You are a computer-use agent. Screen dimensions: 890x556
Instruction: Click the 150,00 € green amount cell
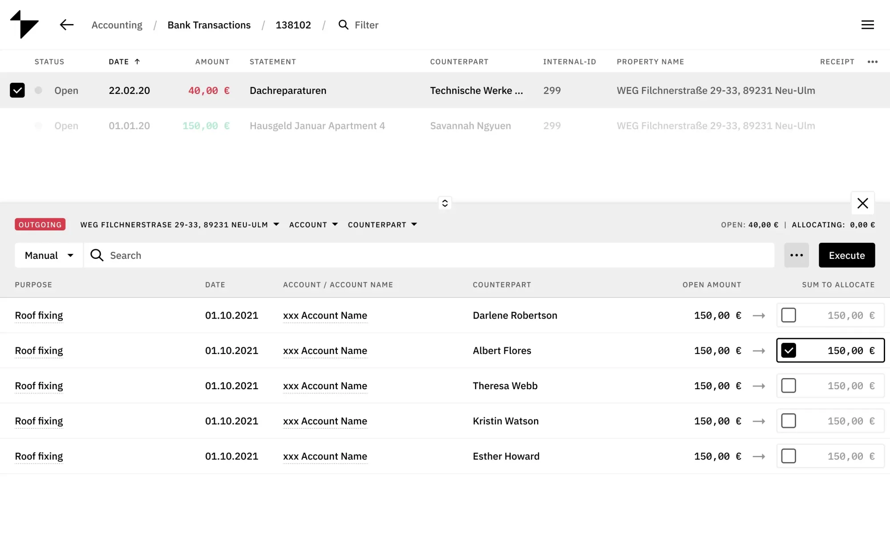[206, 126]
